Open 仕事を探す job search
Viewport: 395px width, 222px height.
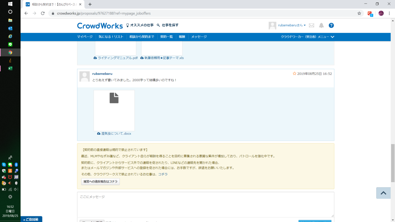click(168, 25)
